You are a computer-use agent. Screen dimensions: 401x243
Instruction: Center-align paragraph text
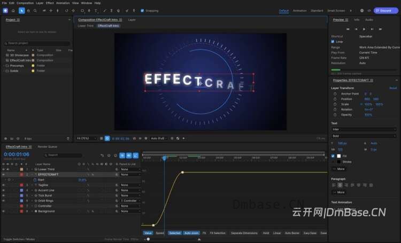(340, 185)
